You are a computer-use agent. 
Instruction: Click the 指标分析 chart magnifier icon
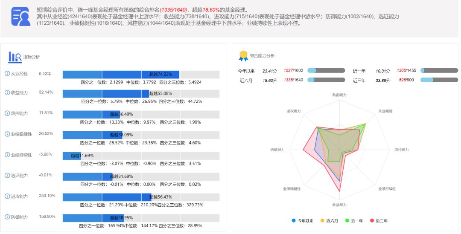[15, 57]
